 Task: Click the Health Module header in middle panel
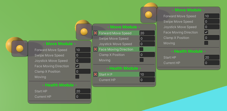[x=124, y=68]
